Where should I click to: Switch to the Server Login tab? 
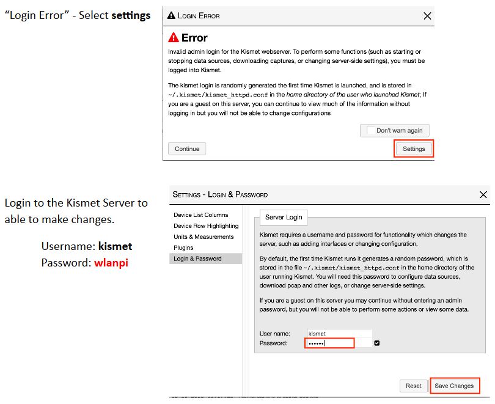click(x=284, y=217)
